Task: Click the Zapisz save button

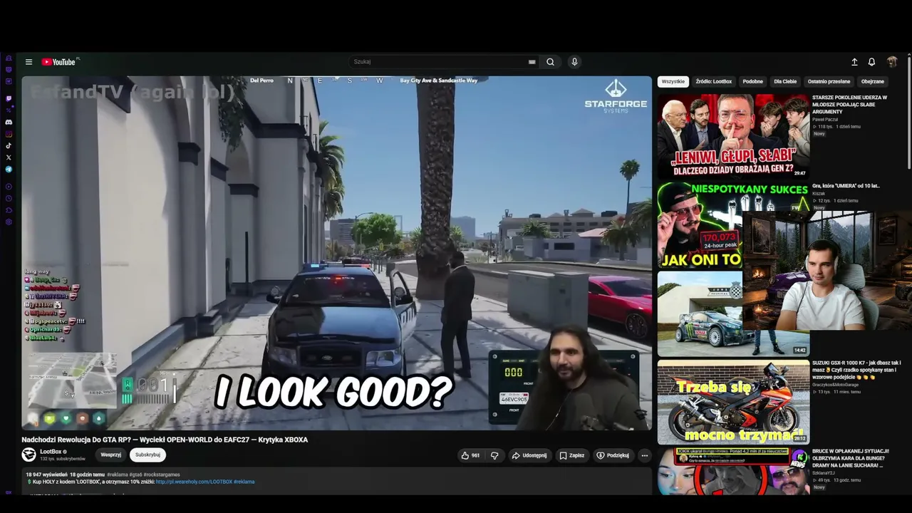Action: click(571, 455)
